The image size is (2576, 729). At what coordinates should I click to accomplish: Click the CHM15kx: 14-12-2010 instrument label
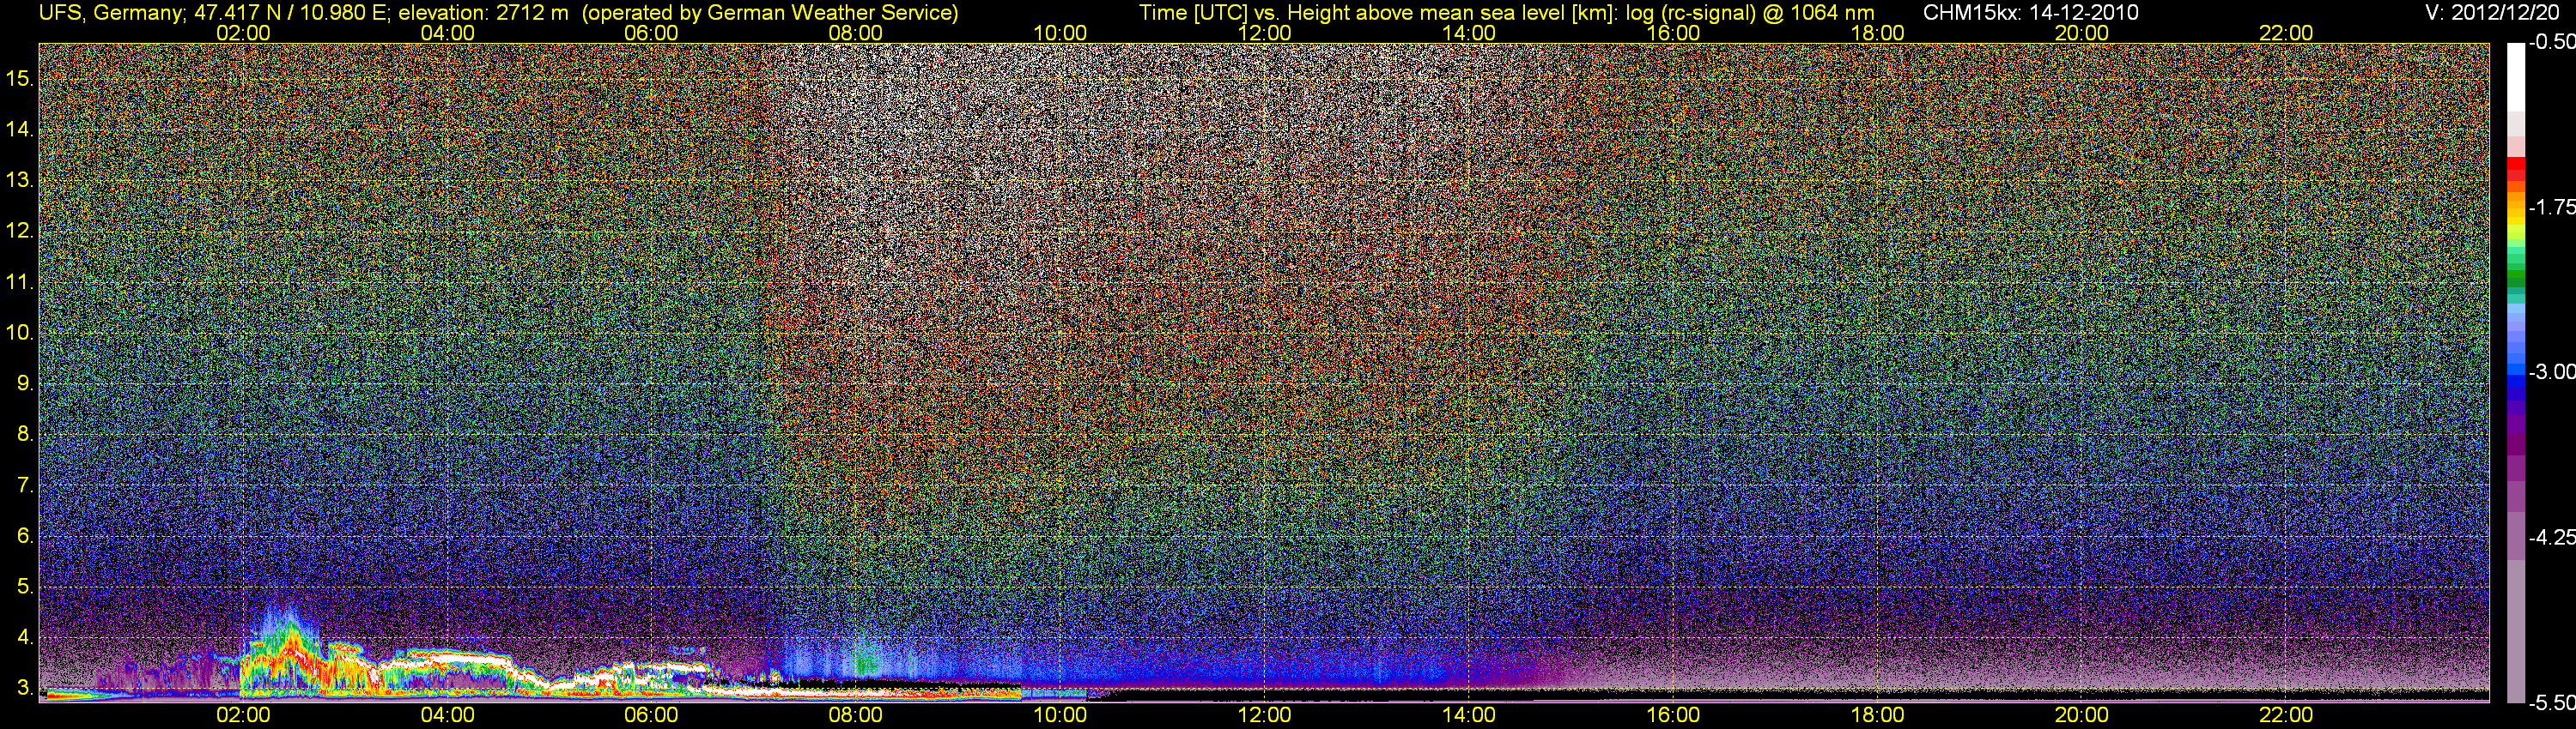click(2031, 13)
